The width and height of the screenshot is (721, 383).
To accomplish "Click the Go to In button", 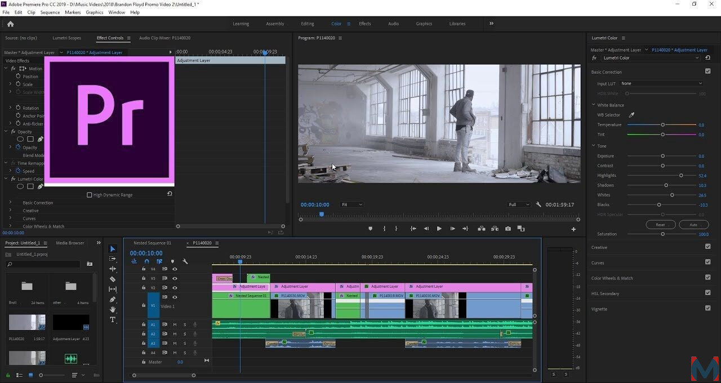I will (413, 229).
